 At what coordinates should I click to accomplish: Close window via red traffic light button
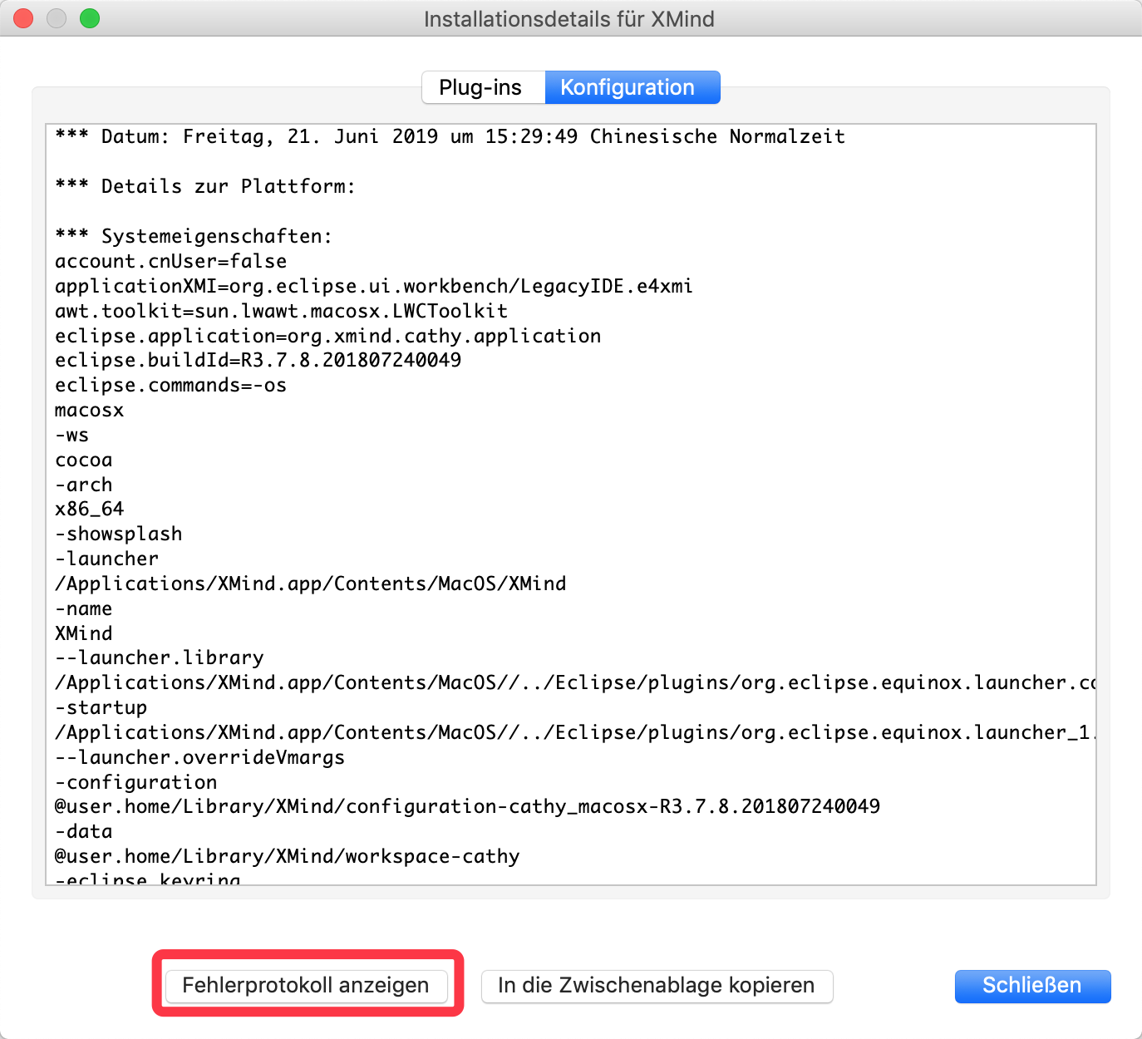[23, 18]
